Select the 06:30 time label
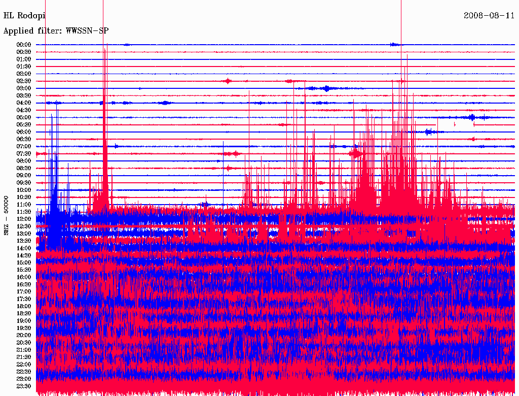Viewport: 519px width, 396px height. [24, 139]
